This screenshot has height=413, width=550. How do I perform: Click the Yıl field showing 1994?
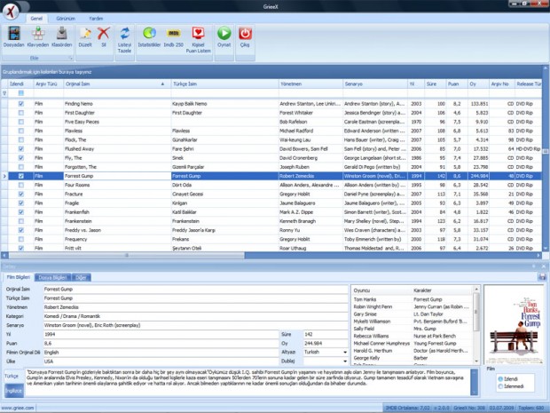161,334
